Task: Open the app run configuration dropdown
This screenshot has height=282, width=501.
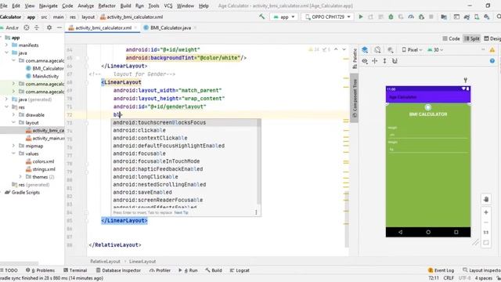Action: [x=284, y=17]
